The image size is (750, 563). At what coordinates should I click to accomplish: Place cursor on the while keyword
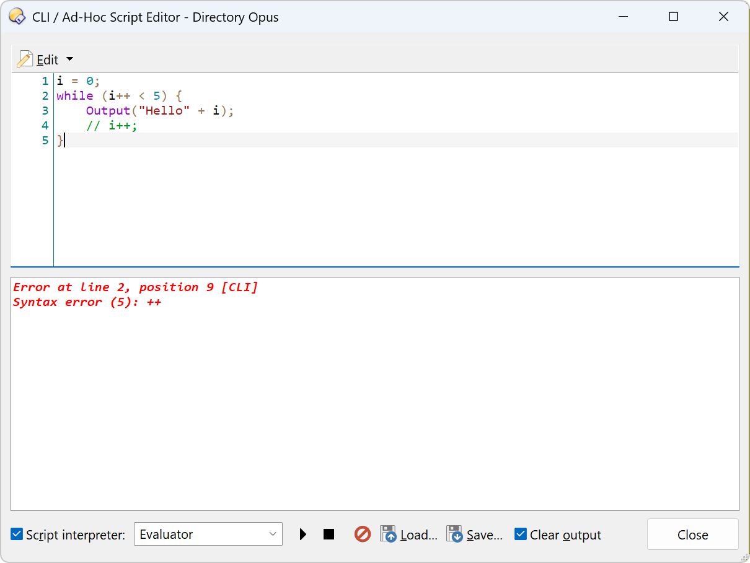(74, 96)
